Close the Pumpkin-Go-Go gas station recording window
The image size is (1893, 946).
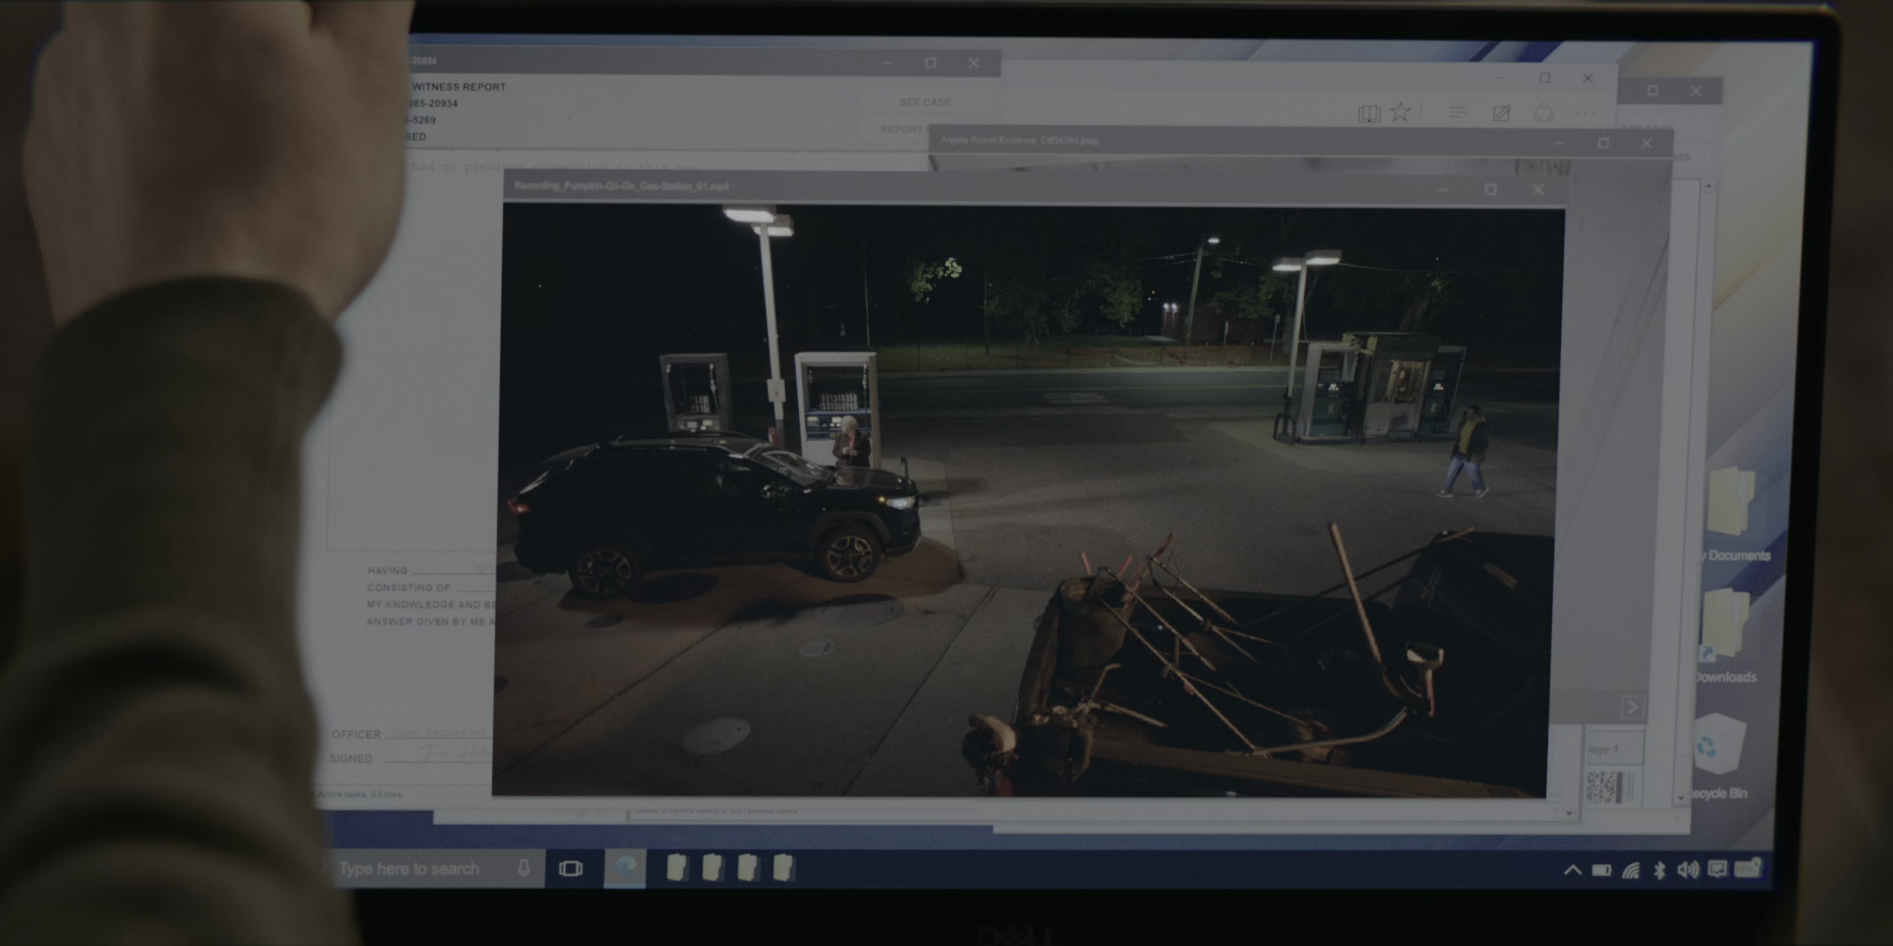click(x=1538, y=190)
